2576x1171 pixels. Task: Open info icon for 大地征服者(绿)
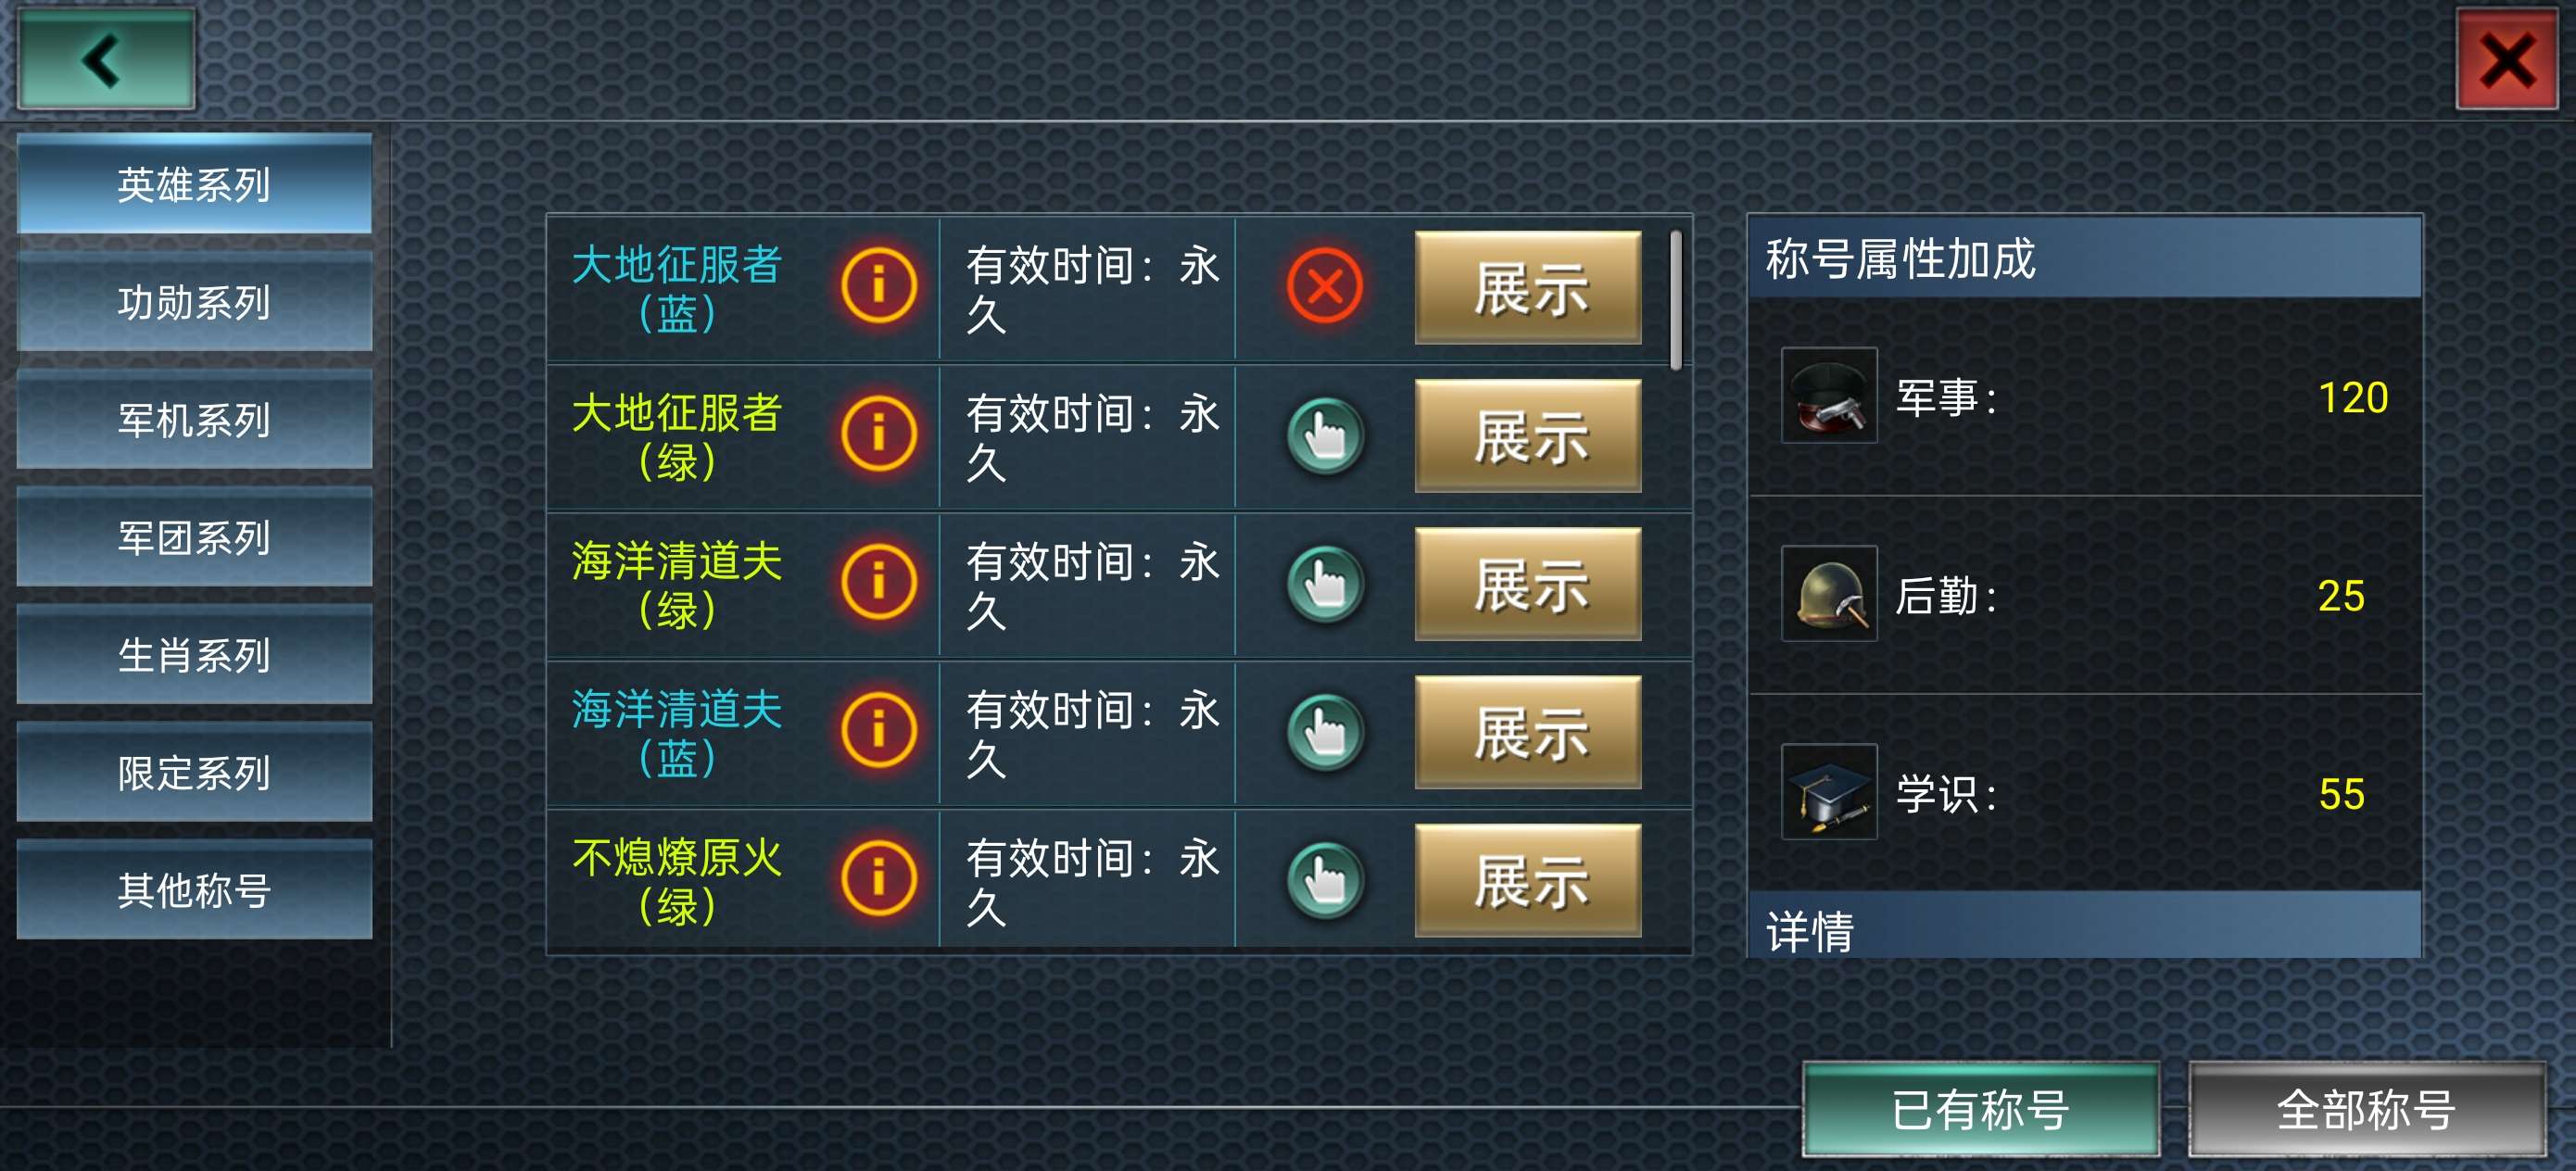(879, 435)
